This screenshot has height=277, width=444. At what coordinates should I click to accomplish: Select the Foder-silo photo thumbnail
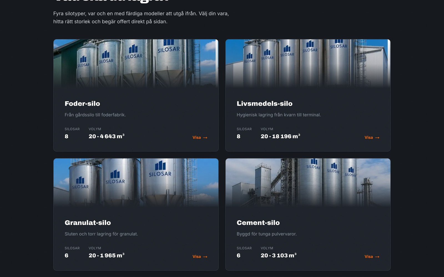click(136, 64)
